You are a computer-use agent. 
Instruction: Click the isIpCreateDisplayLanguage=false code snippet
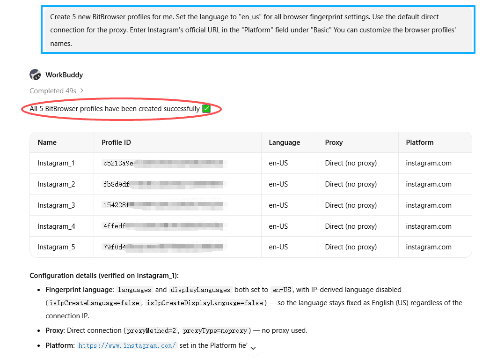(205, 303)
